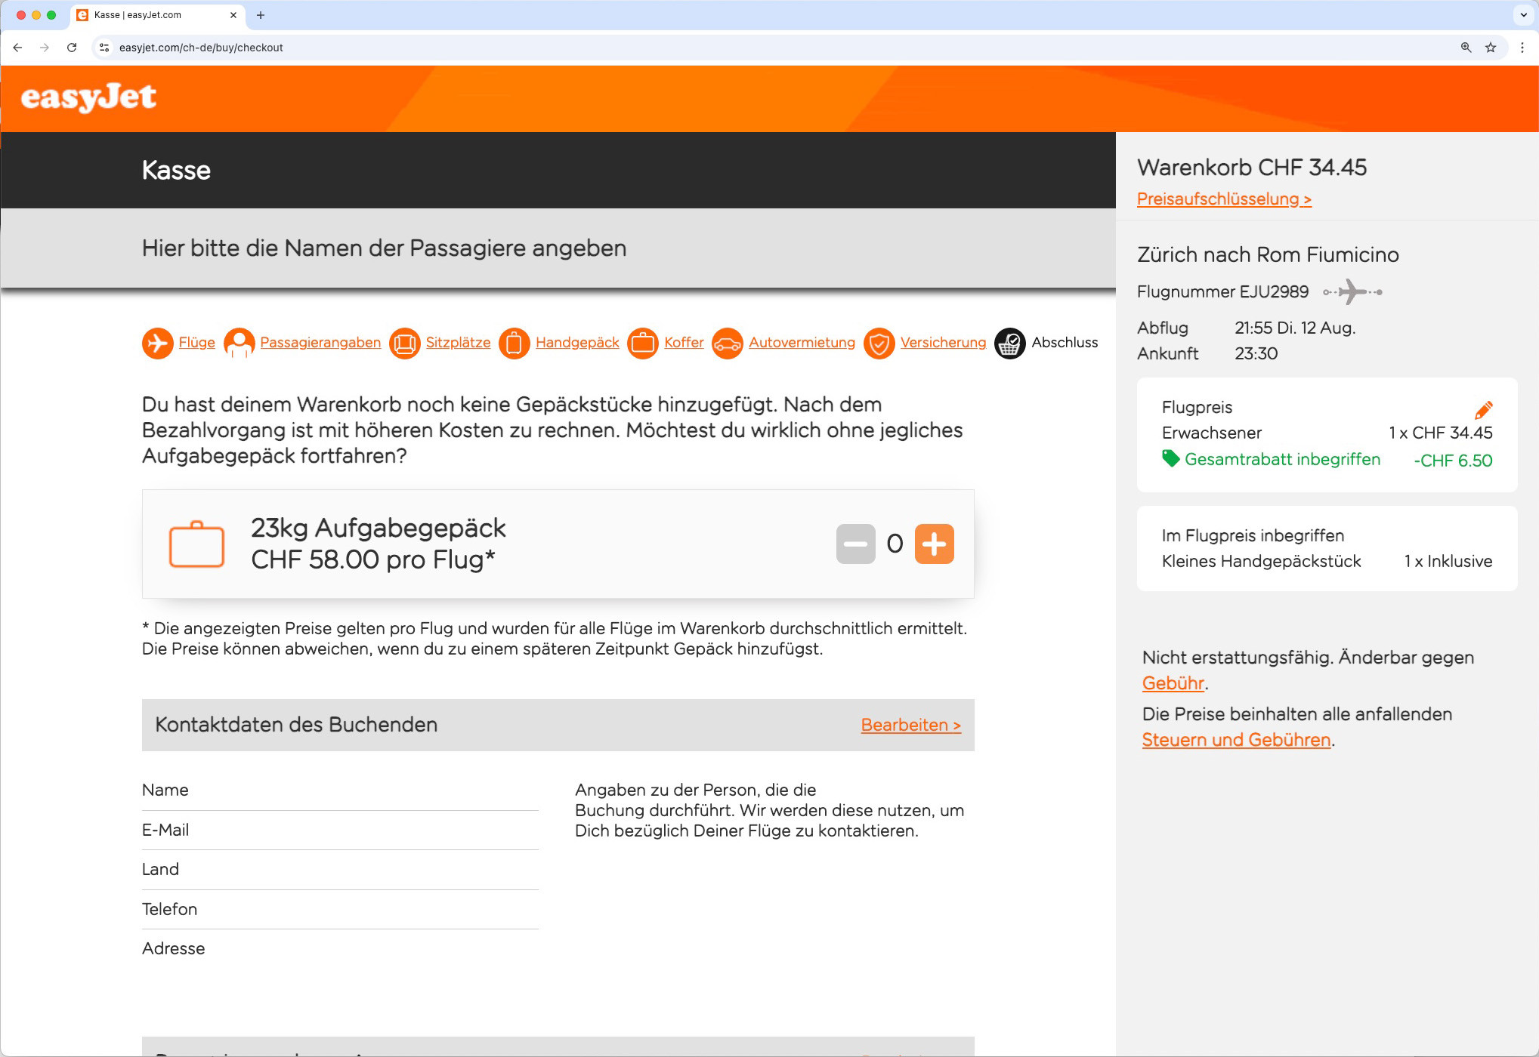Click the Sitzplätze seat icon
Viewport: 1539px width, 1057px height.
coord(405,343)
